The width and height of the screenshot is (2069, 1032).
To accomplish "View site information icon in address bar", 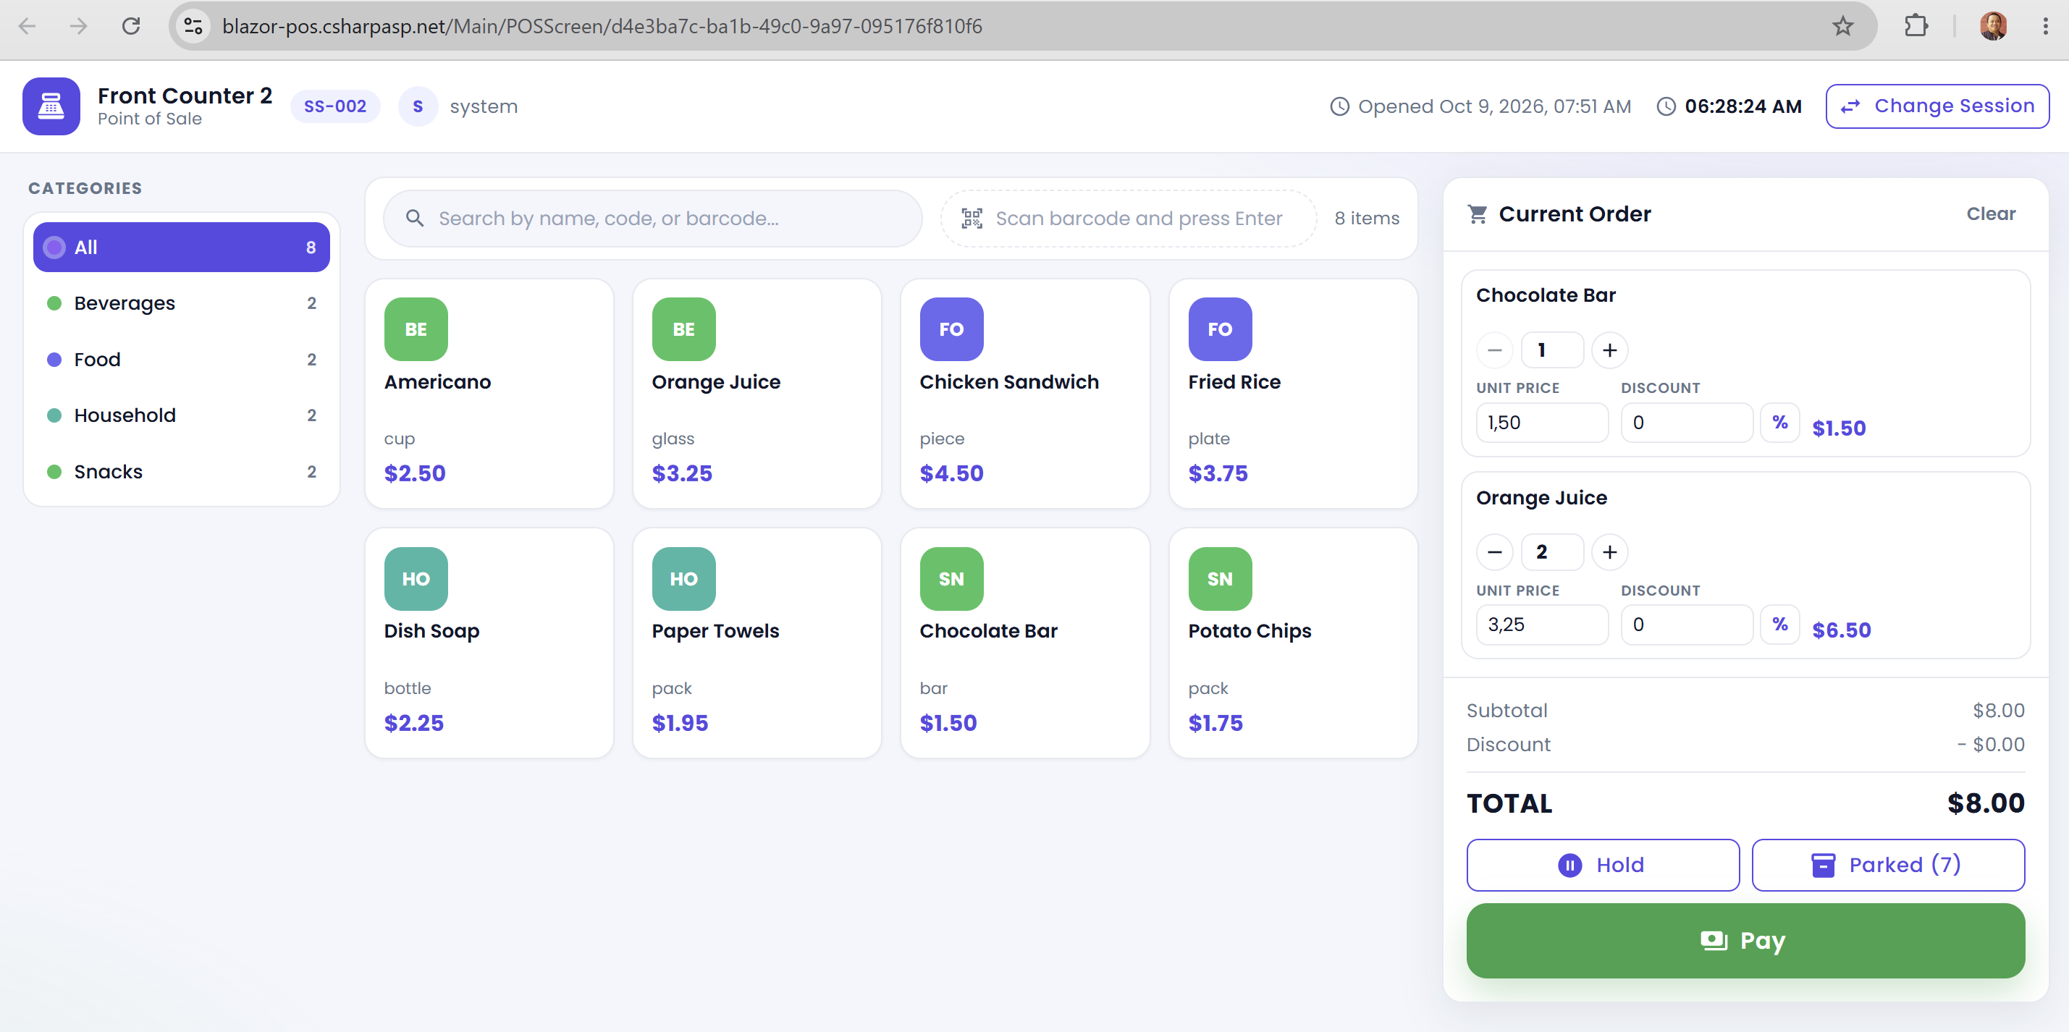I will (x=193, y=27).
